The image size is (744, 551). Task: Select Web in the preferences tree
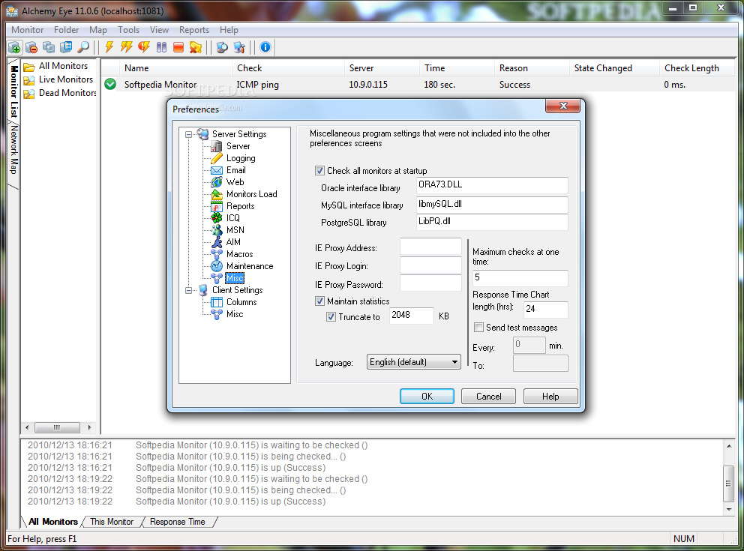235,182
